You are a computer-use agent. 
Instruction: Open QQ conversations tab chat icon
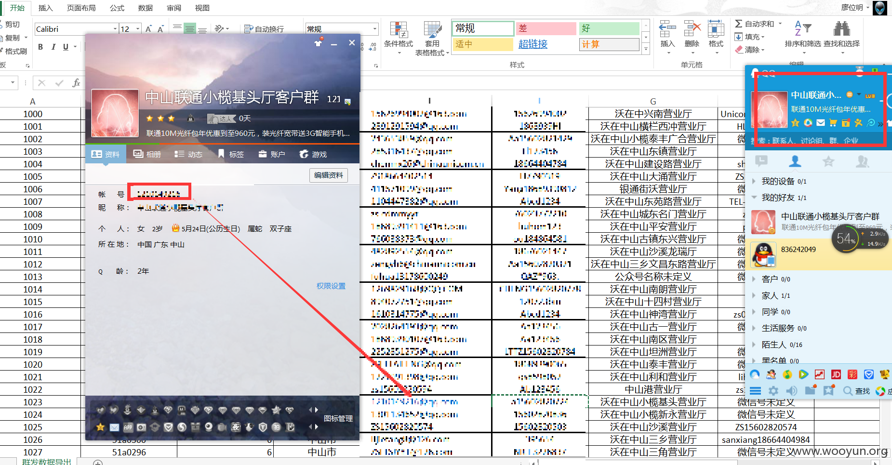tap(761, 161)
